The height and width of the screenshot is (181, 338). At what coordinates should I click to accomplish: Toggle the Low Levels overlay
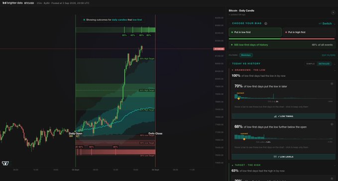pyautogui.click(x=283, y=157)
